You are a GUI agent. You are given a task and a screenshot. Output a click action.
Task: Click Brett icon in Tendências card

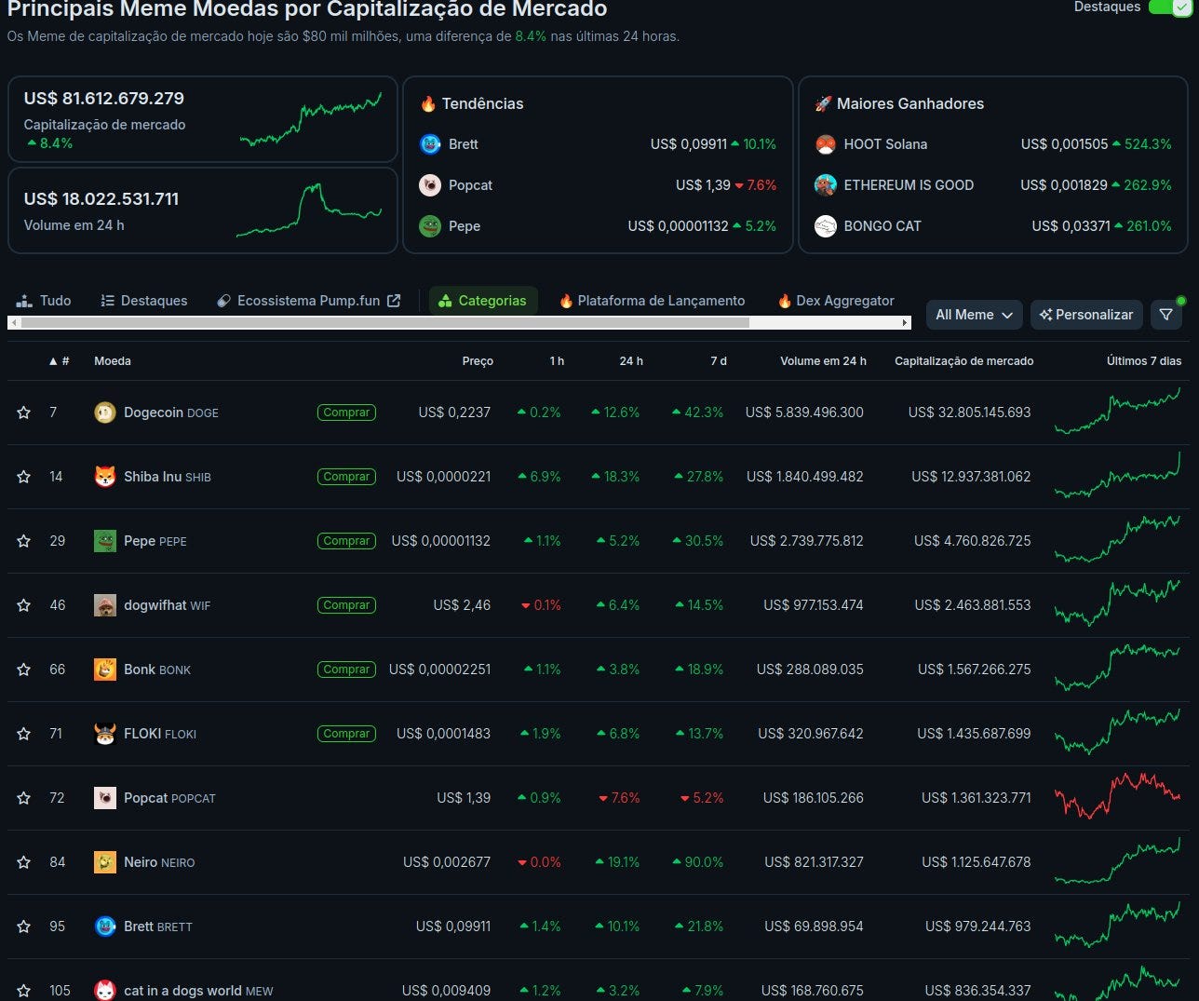430,144
